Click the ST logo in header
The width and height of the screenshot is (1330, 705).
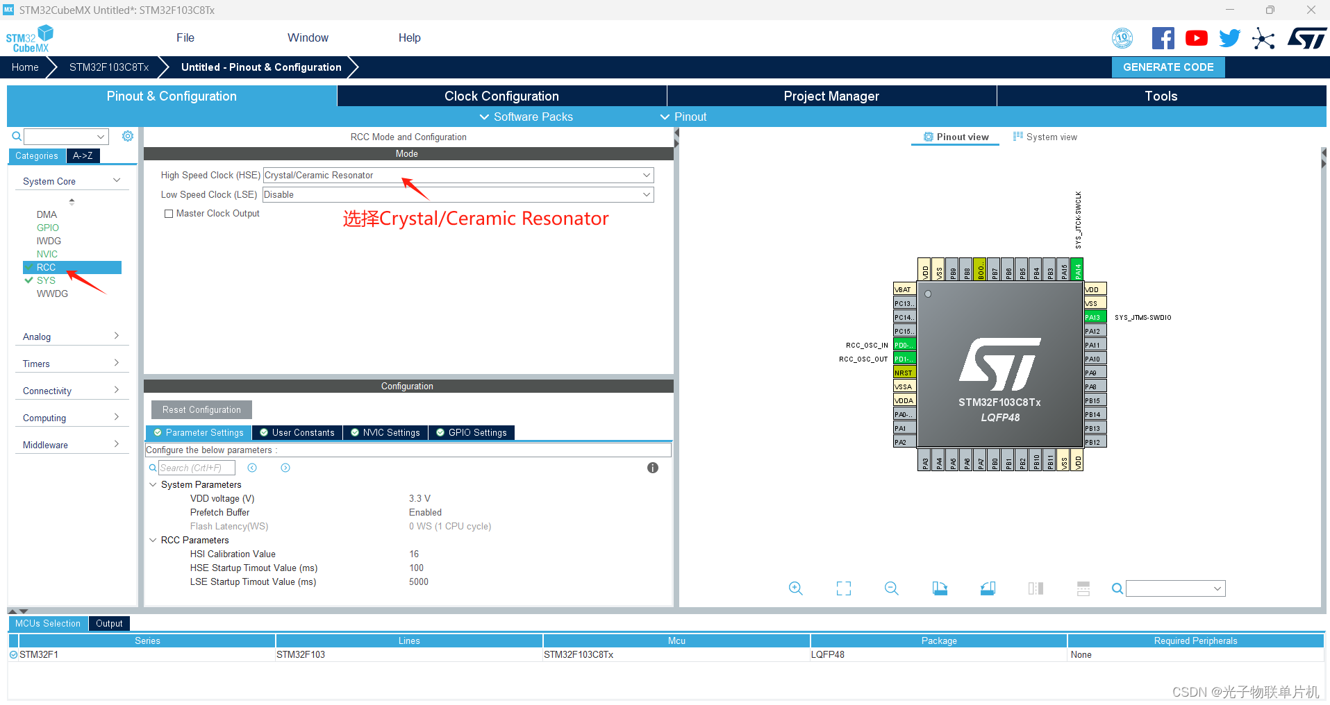tap(1307, 38)
